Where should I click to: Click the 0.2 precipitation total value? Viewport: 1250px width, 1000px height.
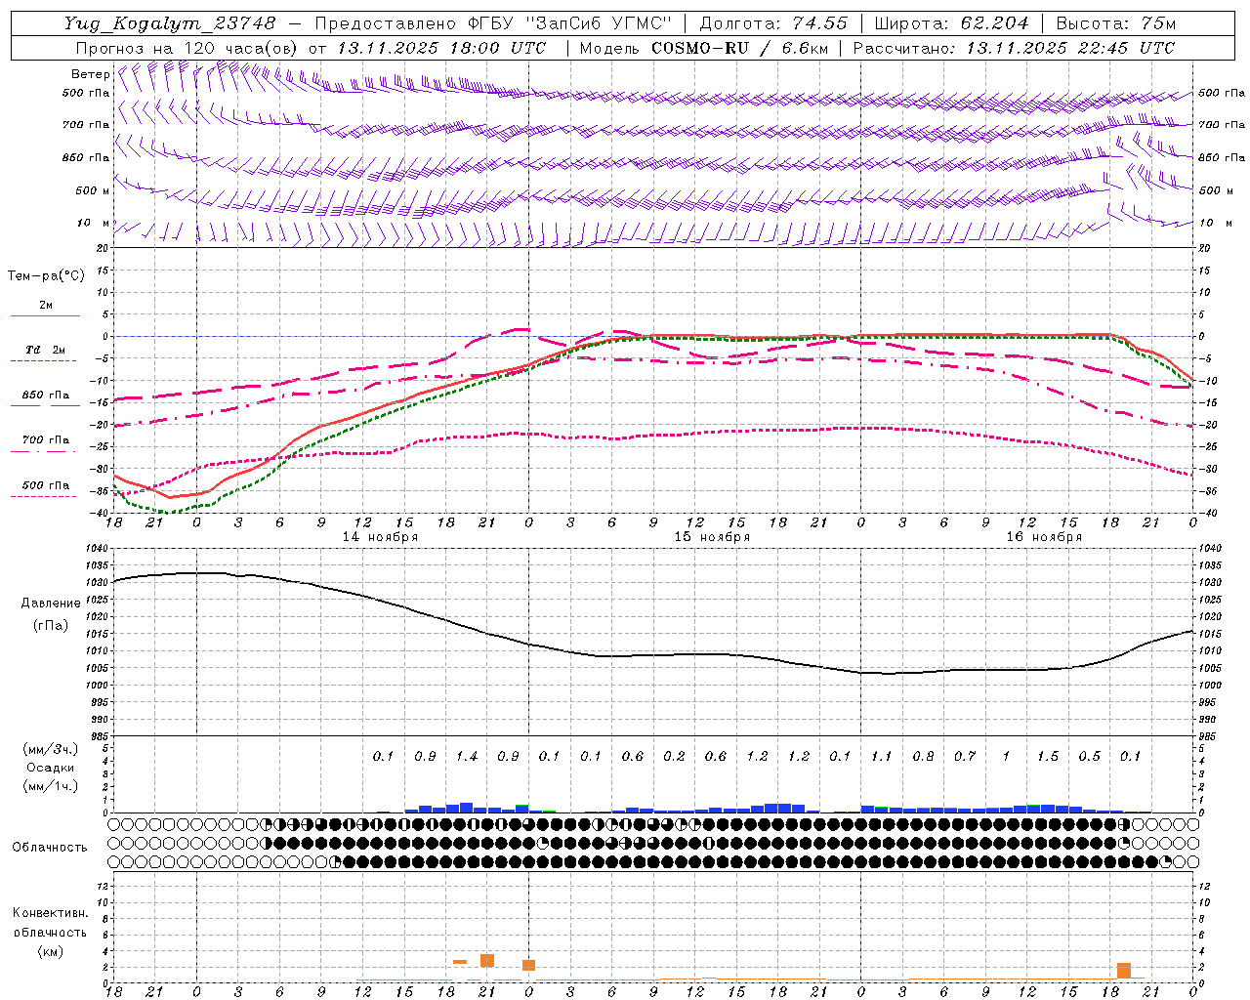[x=674, y=756]
